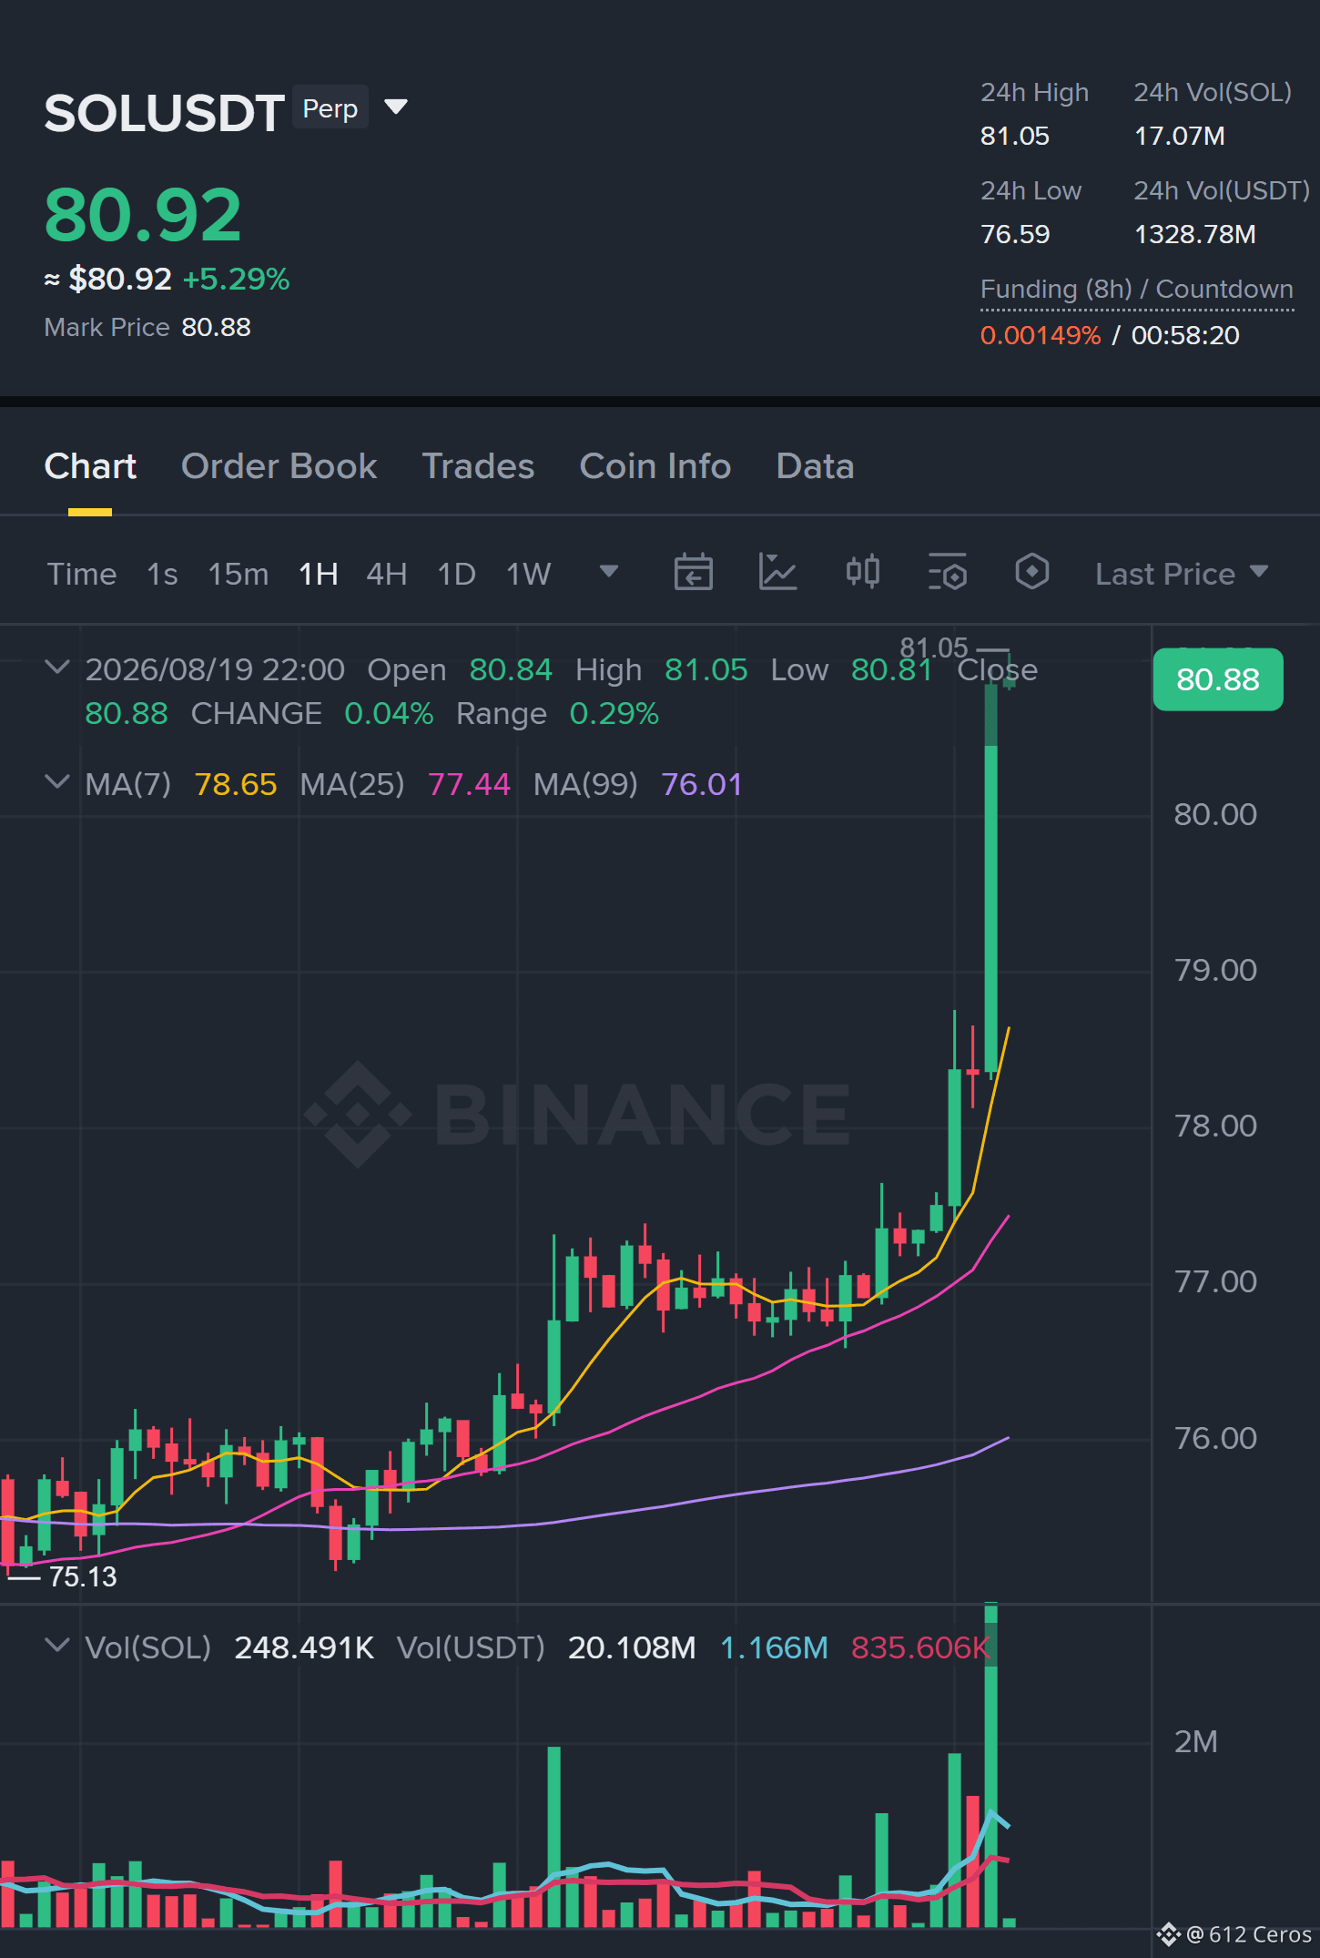Click the Range value 0.29%
The image size is (1320, 1958).
614,713
